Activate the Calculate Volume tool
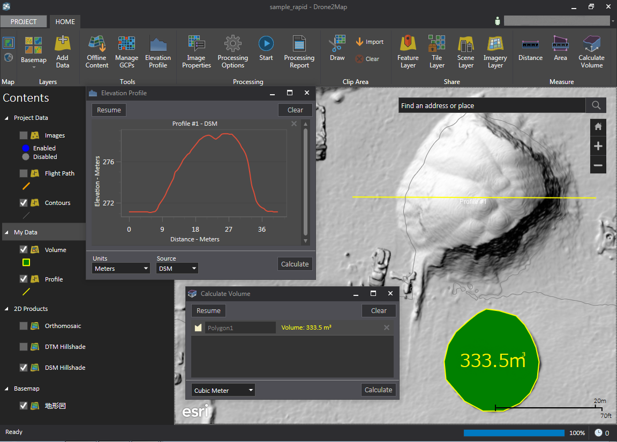The width and height of the screenshot is (617, 442). click(x=591, y=52)
